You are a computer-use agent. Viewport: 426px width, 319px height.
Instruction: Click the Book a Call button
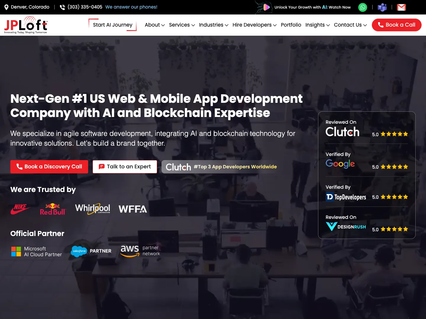pyautogui.click(x=396, y=25)
